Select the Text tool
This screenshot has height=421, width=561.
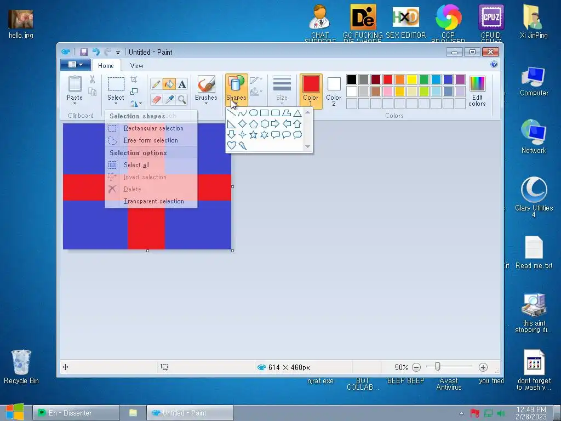point(182,84)
